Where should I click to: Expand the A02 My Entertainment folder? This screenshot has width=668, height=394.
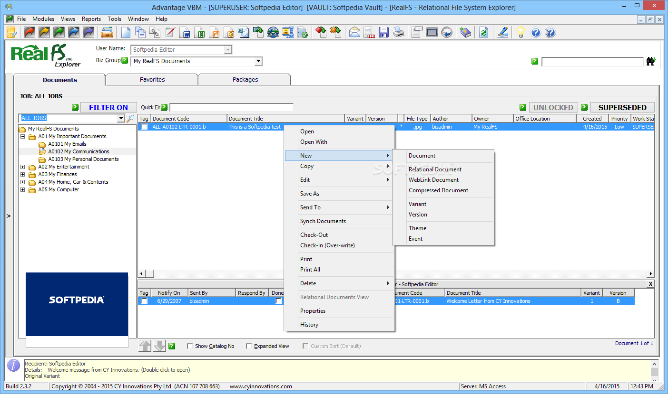tap(22, 167)
